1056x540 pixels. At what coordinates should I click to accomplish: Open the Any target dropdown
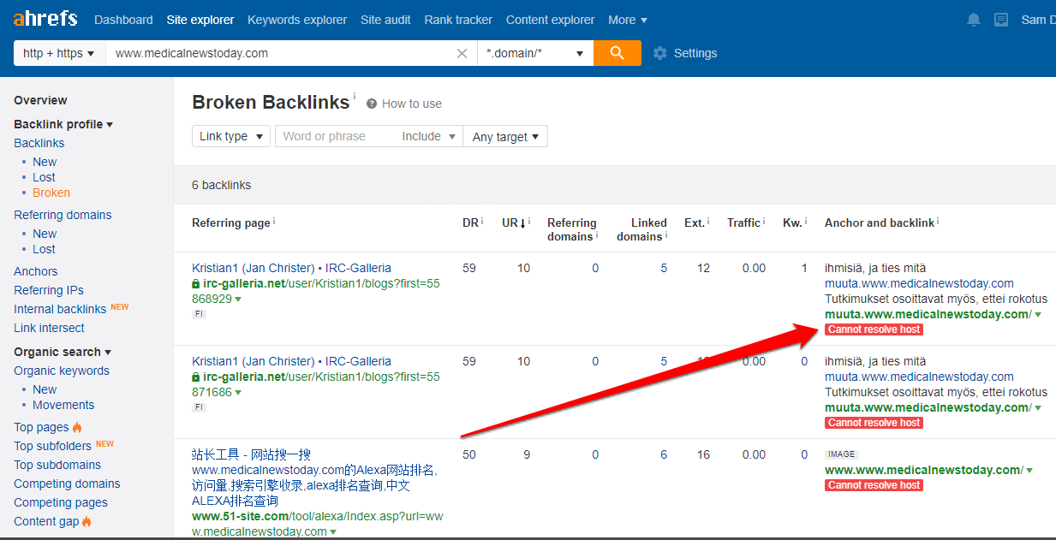pyautogui.click(x=505, y=136)
